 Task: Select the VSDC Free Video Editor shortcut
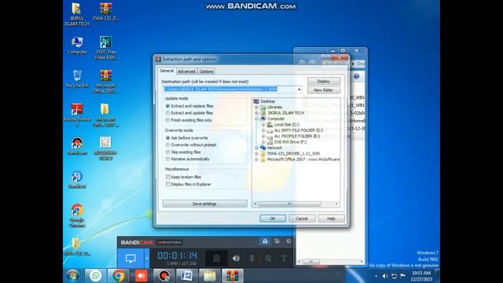(x=105, y=48)
